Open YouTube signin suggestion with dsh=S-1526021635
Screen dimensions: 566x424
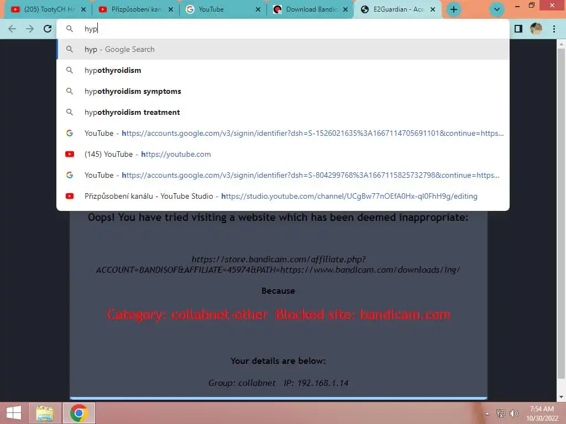[283, 133]
